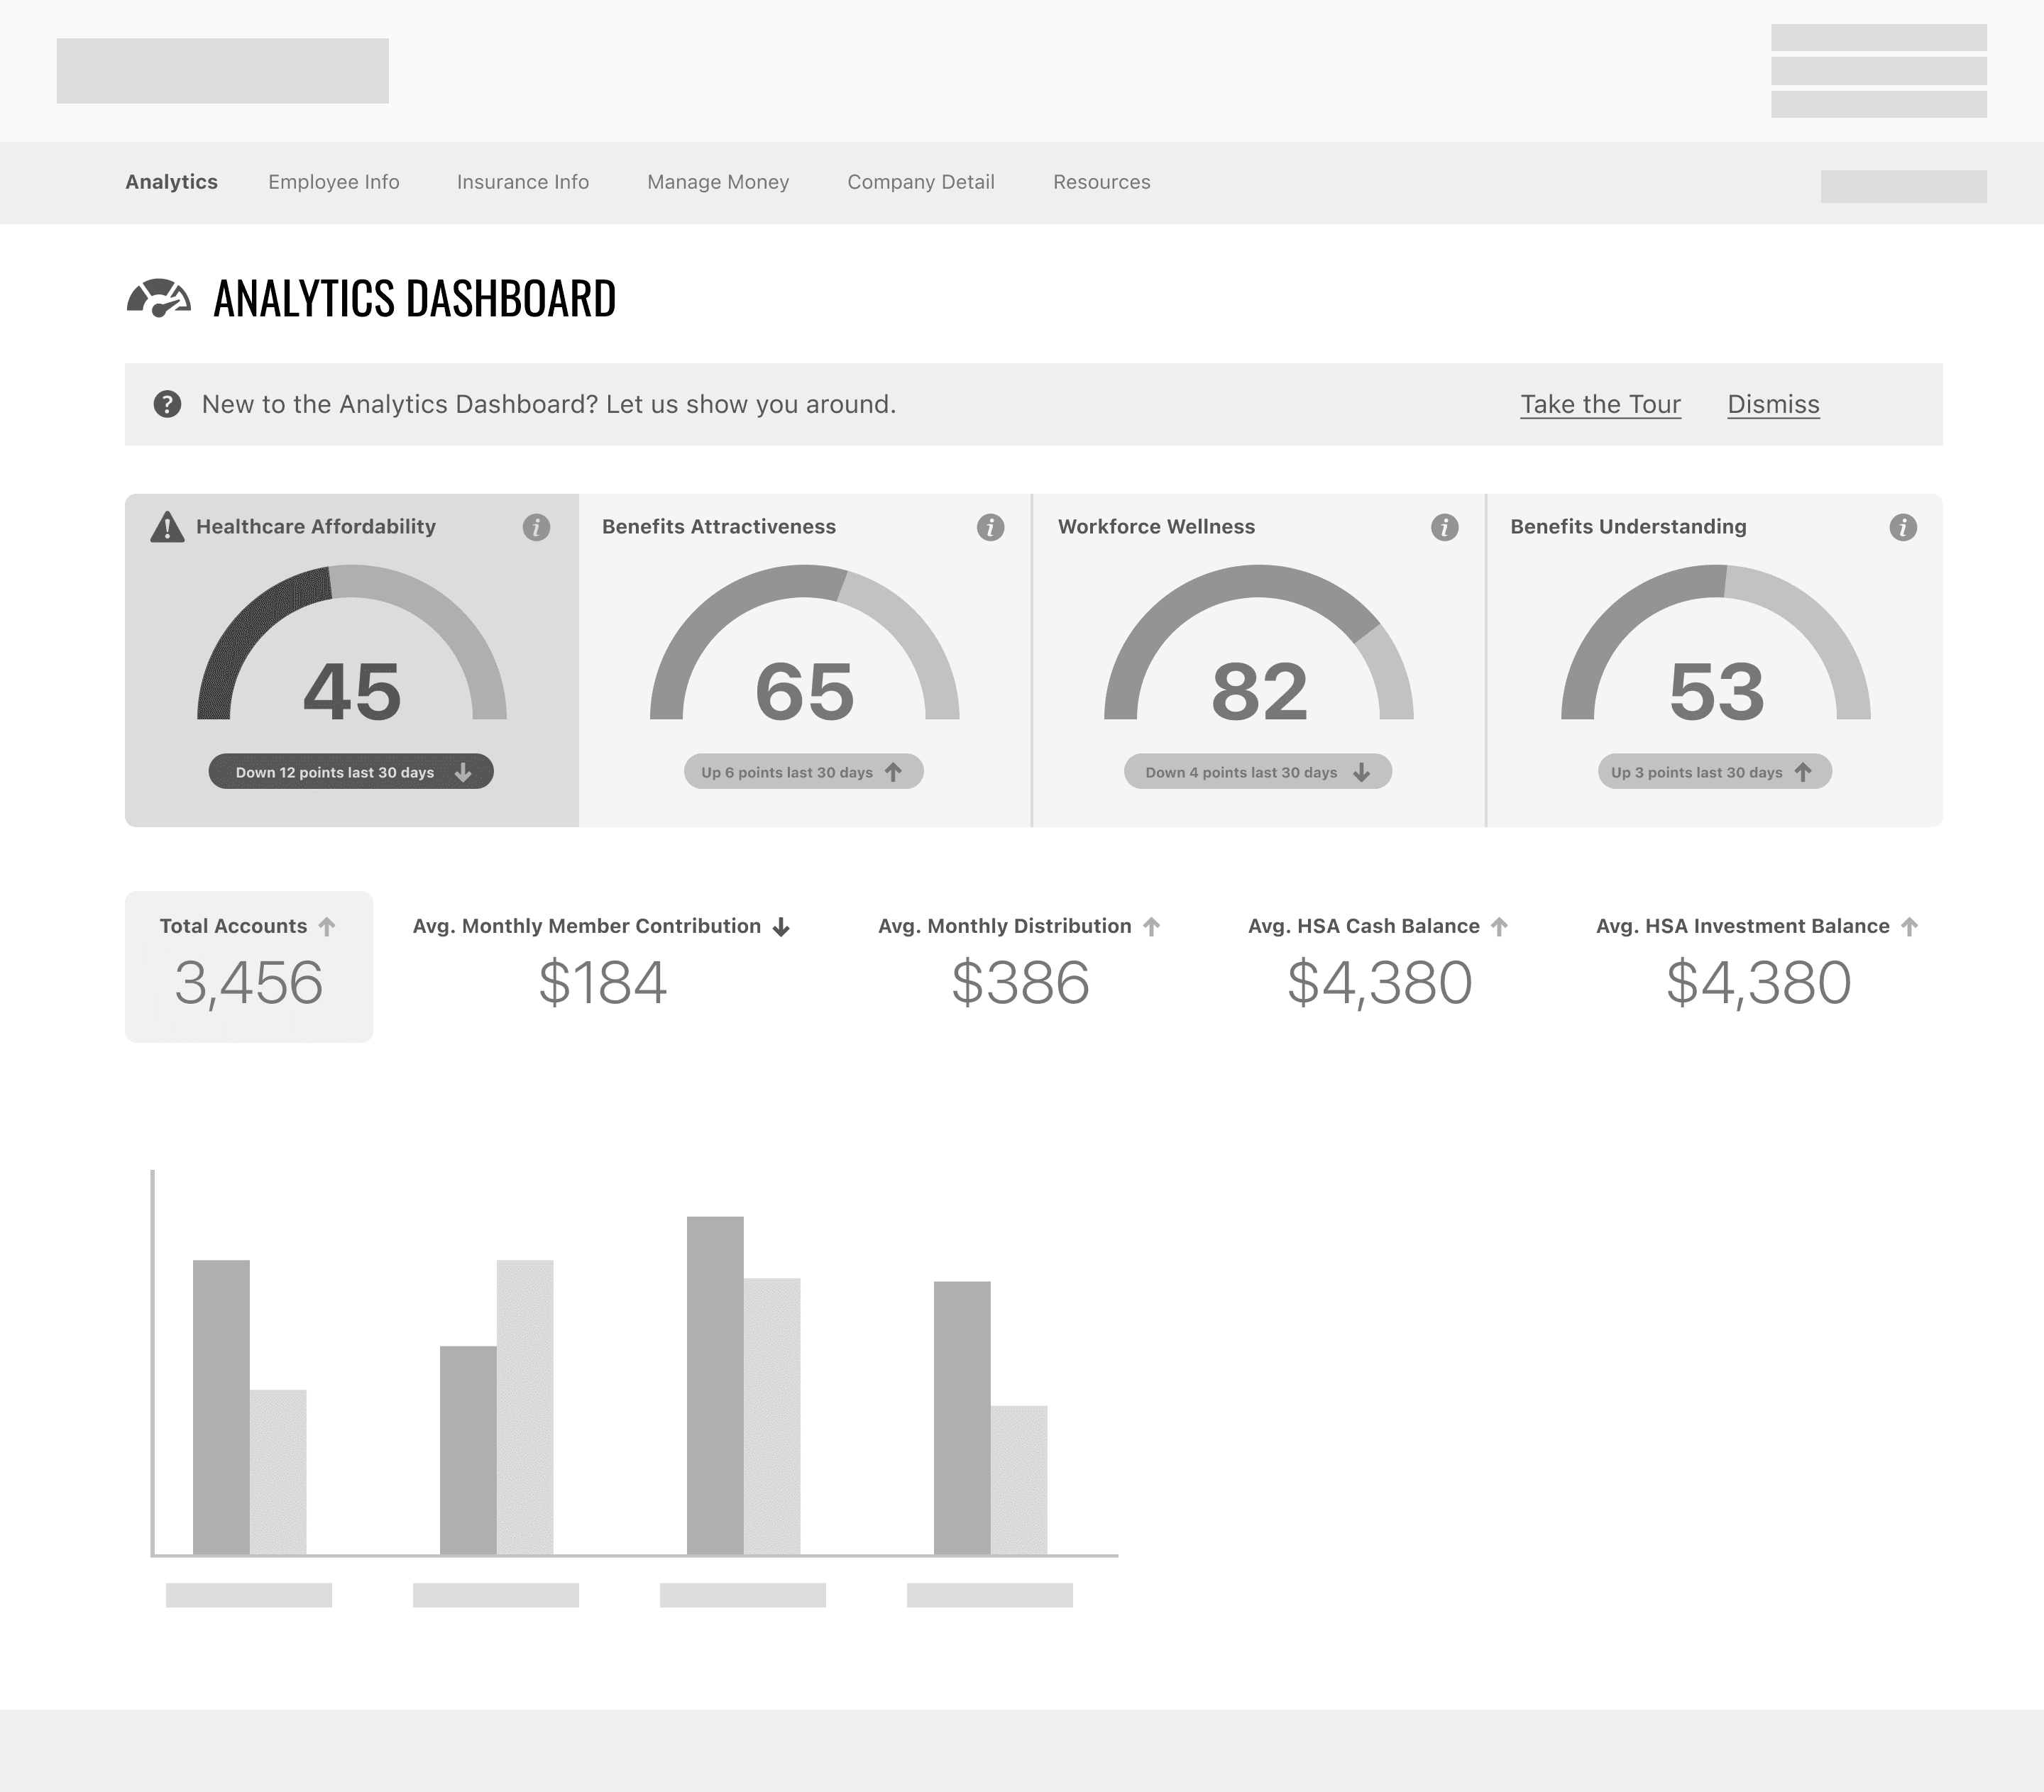Viewport: 2044px width, 1792px height.
Task: Click the warning triangle on Healthcare Affordability
Action: click(167, 526)
